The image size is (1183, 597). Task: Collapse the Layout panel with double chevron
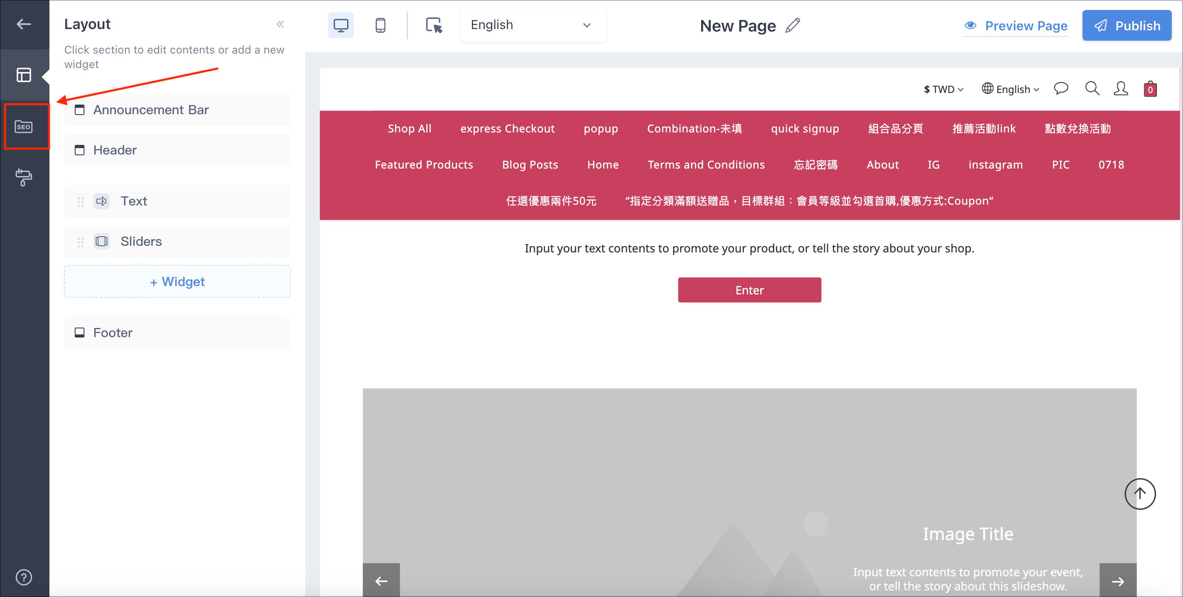pos(280,24)
